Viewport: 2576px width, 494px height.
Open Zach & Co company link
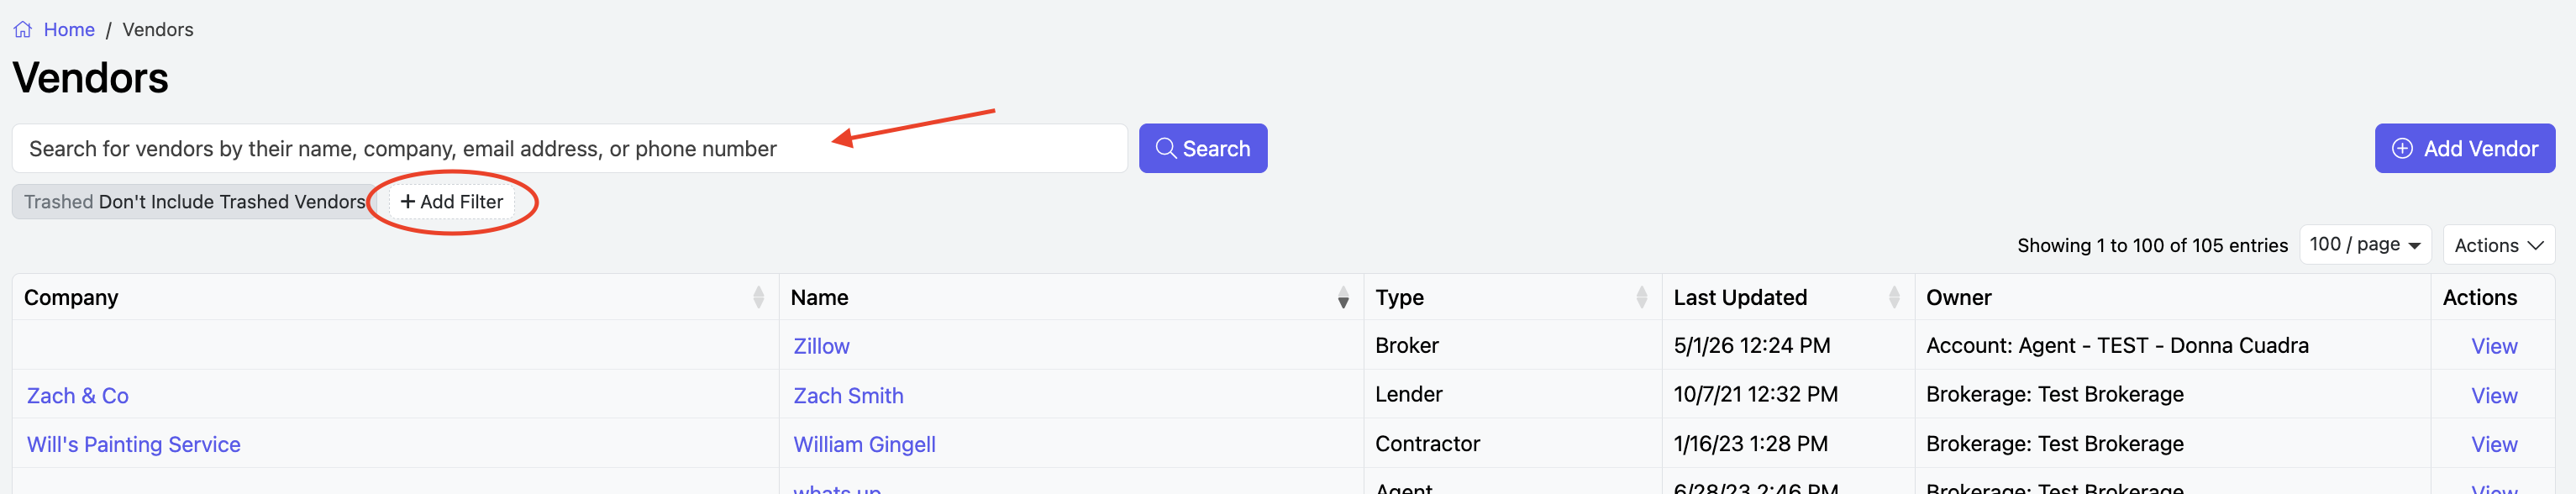[78, 396]
